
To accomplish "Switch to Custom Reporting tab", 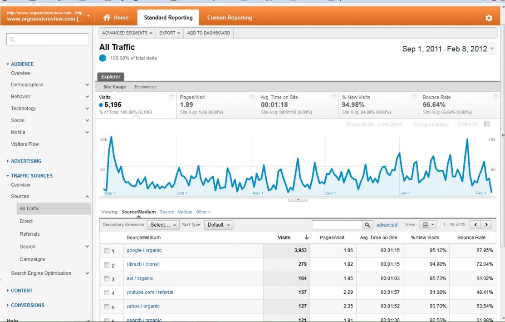I will point(229,18).
